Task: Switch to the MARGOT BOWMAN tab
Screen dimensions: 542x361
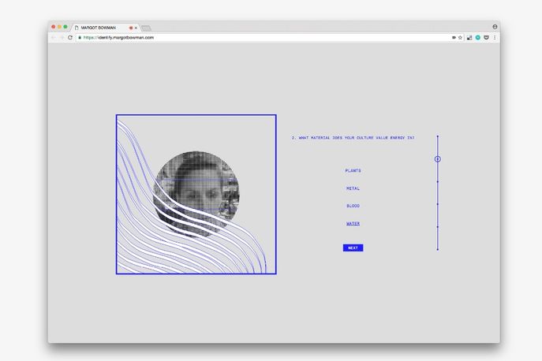Action: click(x=103, y=28)
